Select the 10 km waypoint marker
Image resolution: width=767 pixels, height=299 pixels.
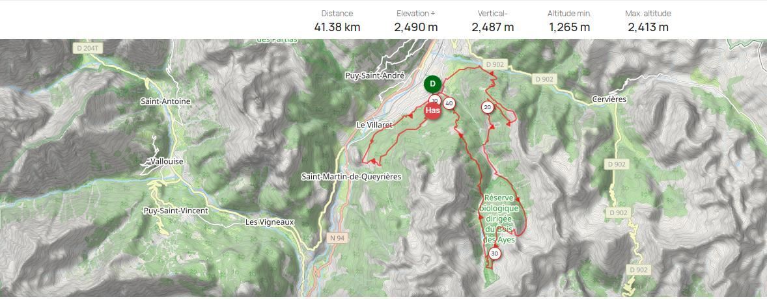(434, 100)
